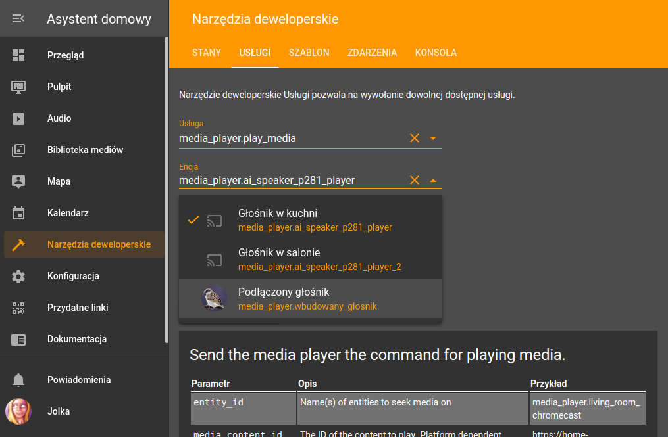The image size is (668, 437).
Task: Click the Przydatne linki QR icon
Action: [18, 308]
